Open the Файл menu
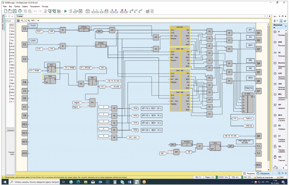This screenshot has height=185, width=289. pyautogui.click(x=5, y=6)
